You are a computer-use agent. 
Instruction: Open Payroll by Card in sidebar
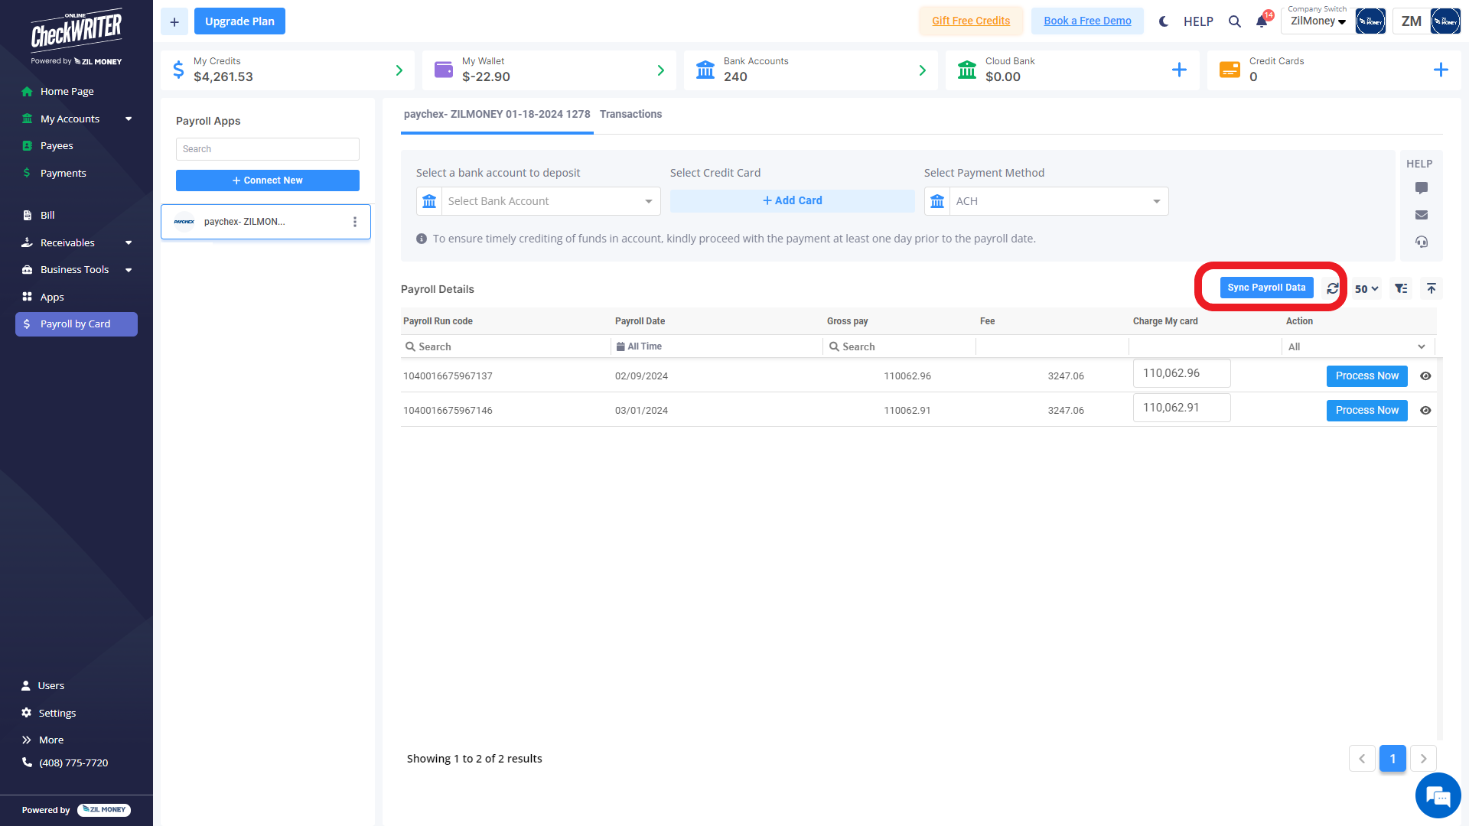tap(77, 324)
